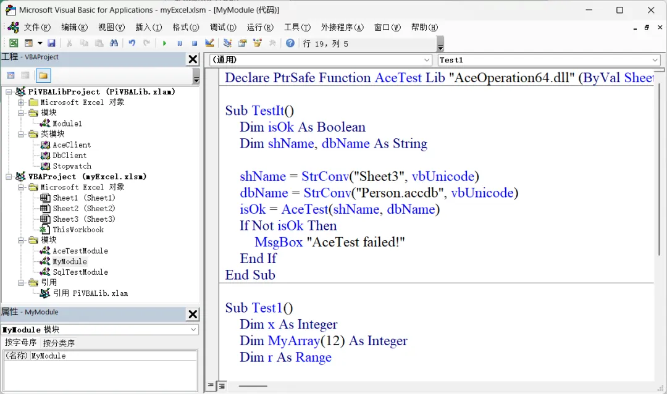Open the 编辑(E) menu
This screenshot has width=667, height=394.
tap(75, 27)
